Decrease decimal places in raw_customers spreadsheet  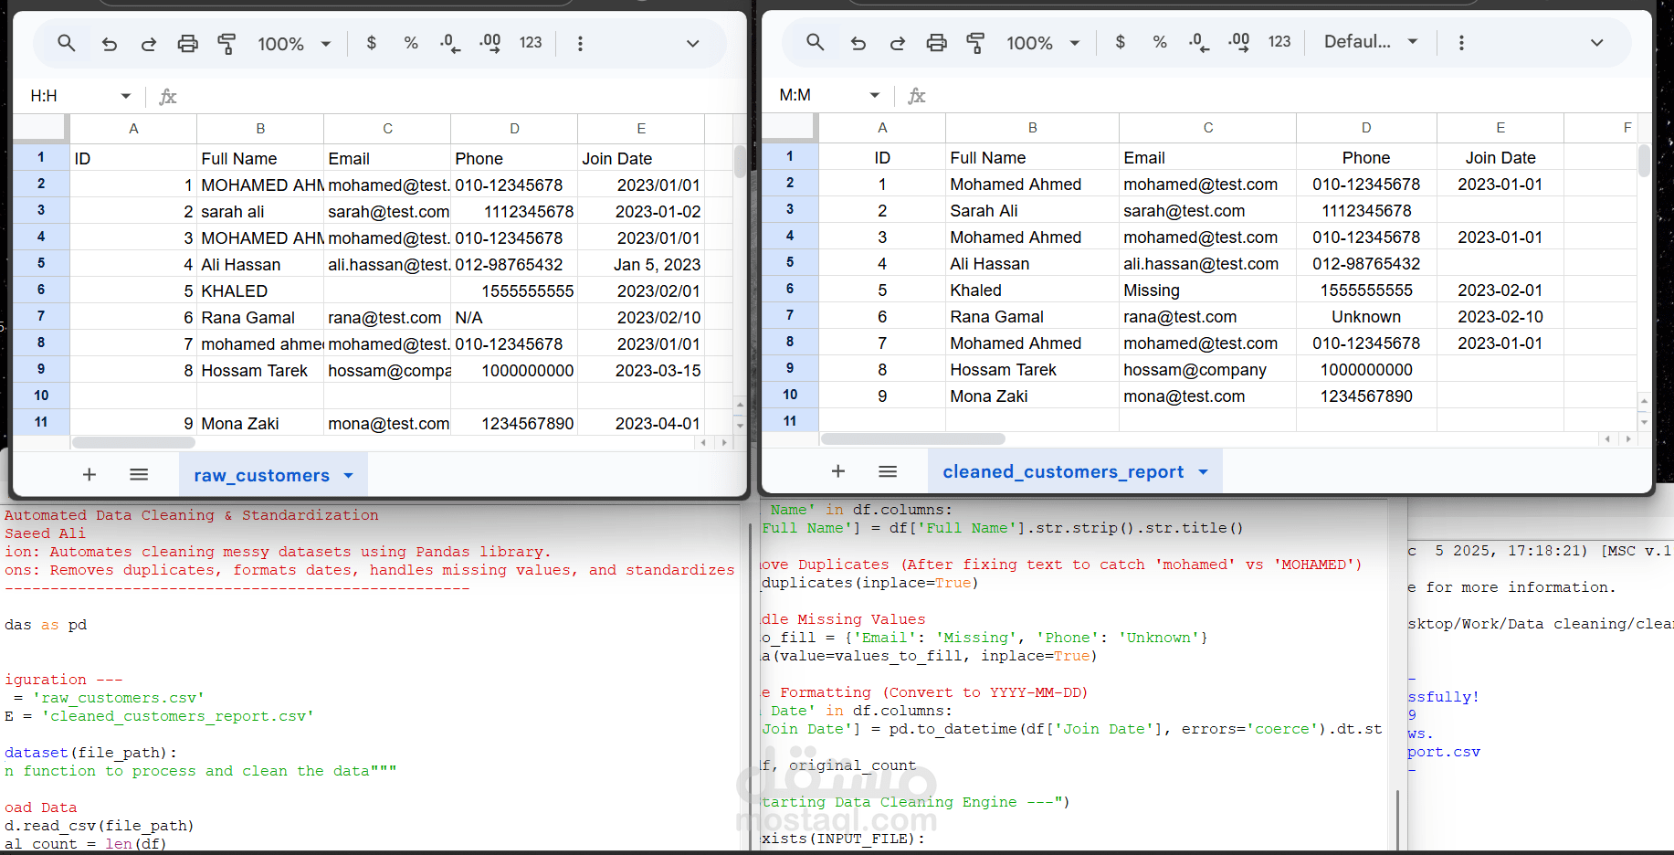[450, 43]
